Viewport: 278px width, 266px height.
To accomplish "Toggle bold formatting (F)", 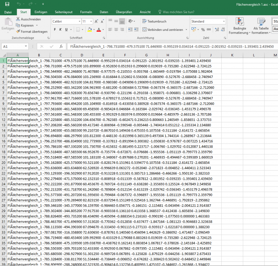I will point(55,29).
